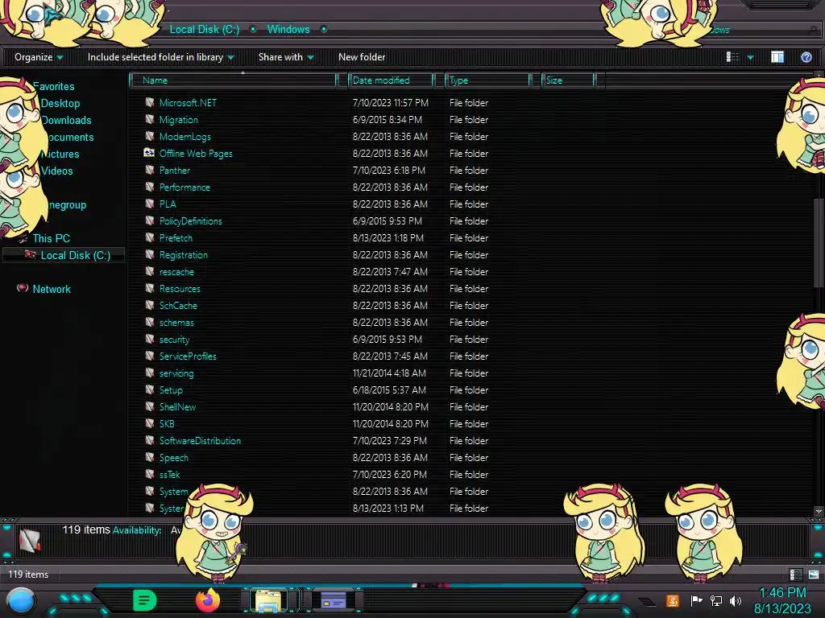Open the Java update tray icon
This screenshot has height=618, width=825.
point(673,600)
